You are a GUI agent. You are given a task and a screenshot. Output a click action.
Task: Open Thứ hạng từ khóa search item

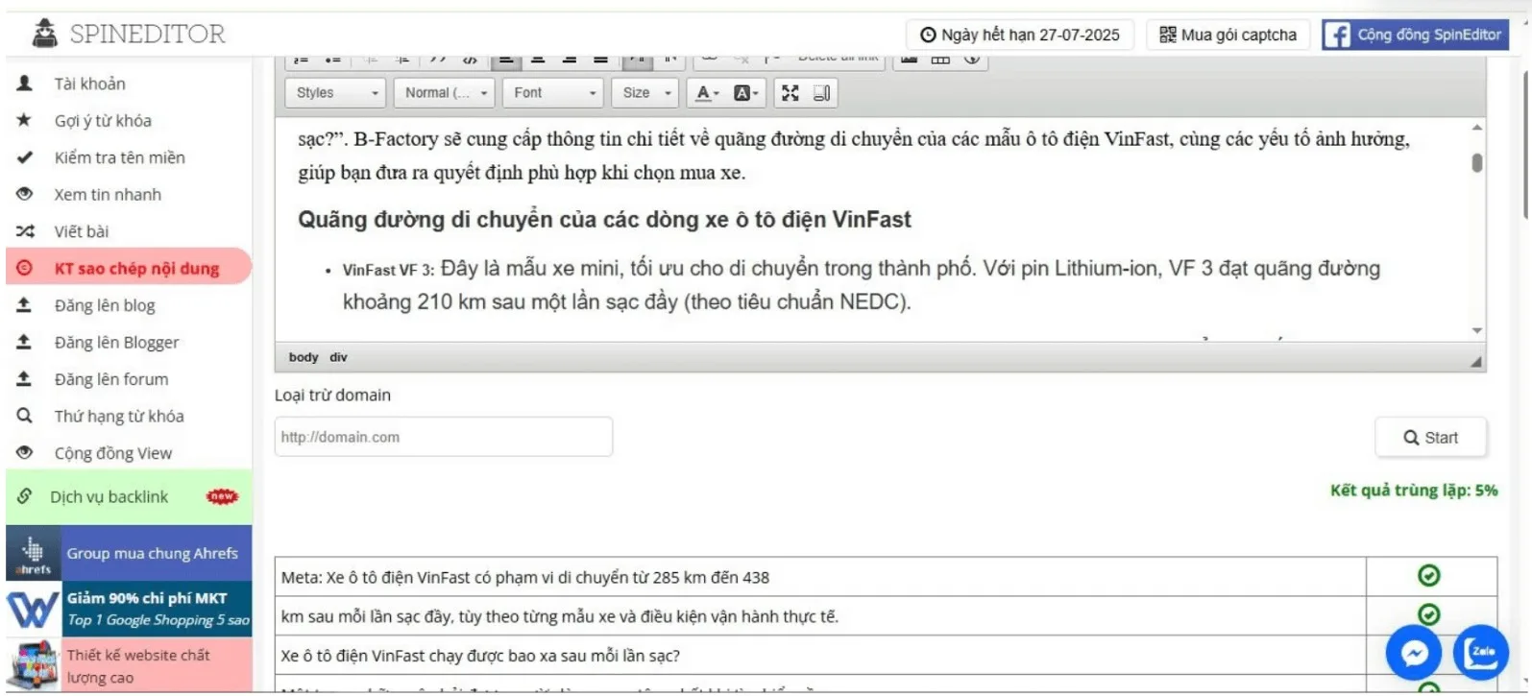pyautogui.click(x=119, y=416)
